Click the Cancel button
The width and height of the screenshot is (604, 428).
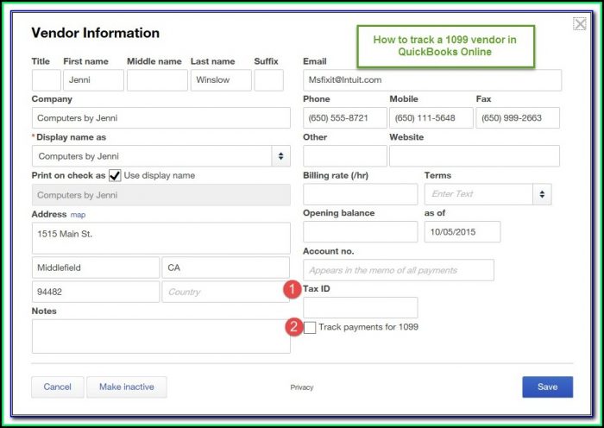pos(58,387)
